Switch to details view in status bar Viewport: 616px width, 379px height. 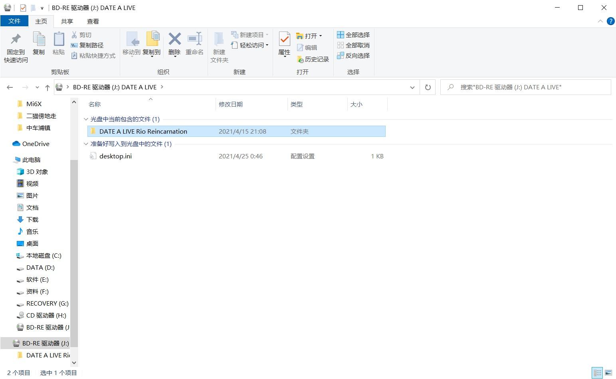(x=597, y=373)
